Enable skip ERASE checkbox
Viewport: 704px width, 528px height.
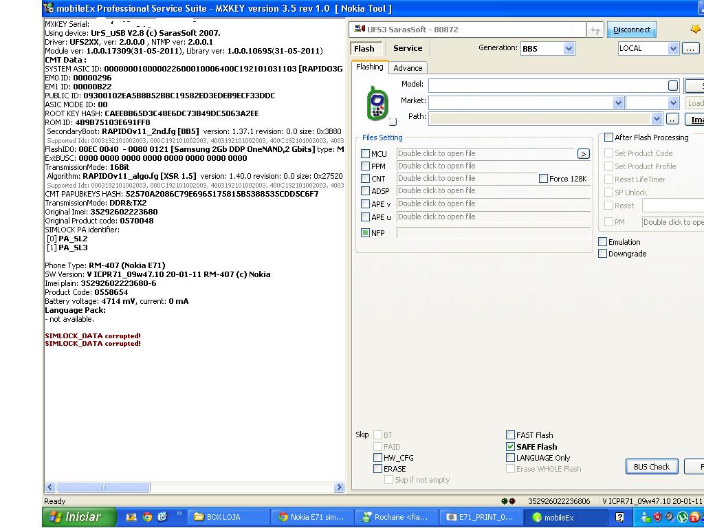pos(377,469)
